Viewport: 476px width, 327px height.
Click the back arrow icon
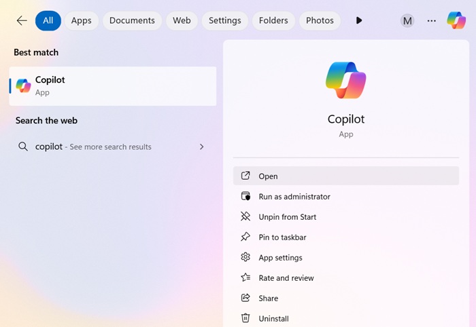[22, 20]
